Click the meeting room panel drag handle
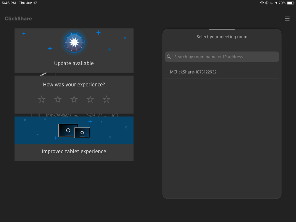 222,30
